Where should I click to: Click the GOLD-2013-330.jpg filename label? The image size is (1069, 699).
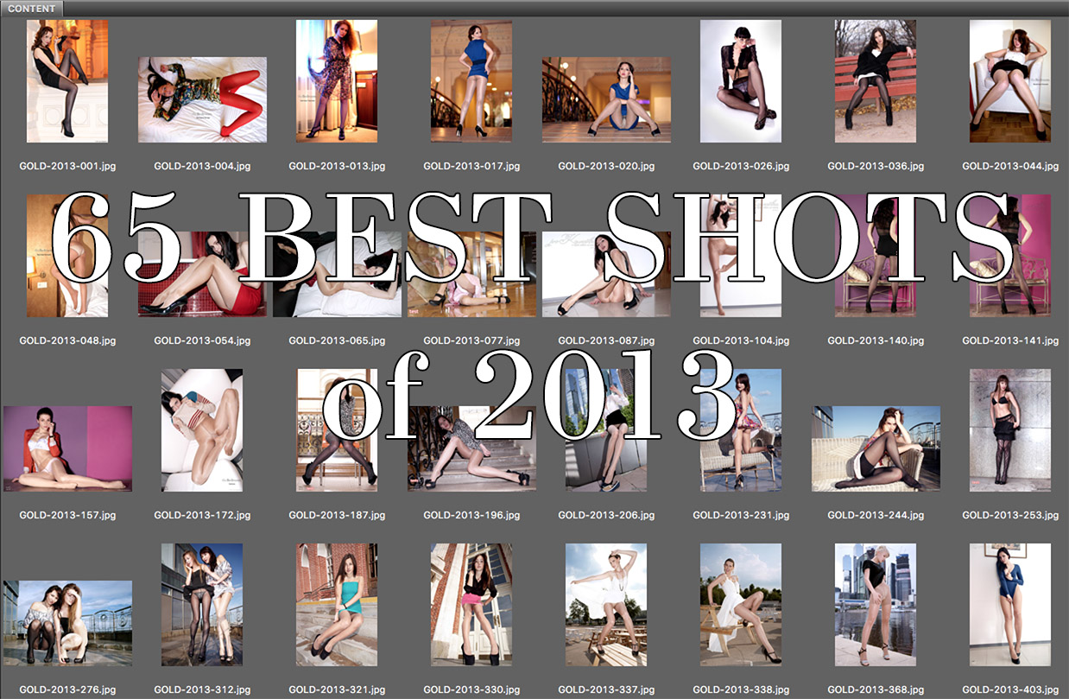[x=471, y=689]
